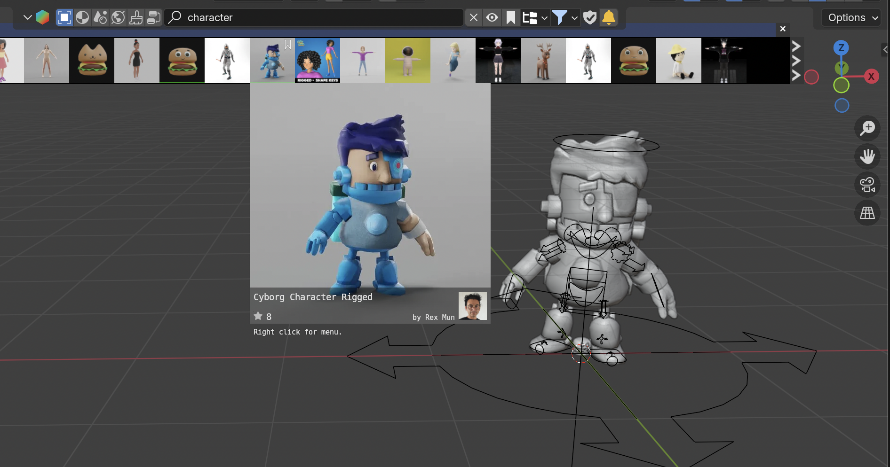Open the funnel filter icon

[x=559, y=18]
